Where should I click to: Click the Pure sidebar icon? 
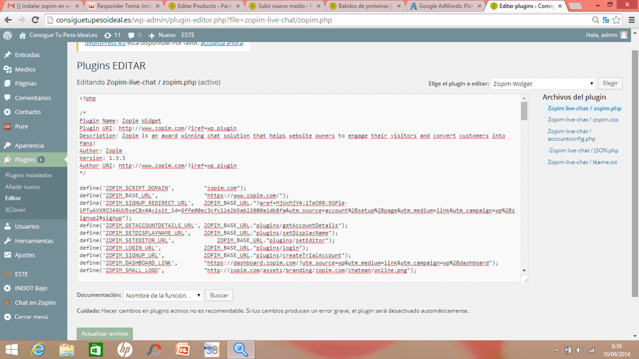pos(8,126)
